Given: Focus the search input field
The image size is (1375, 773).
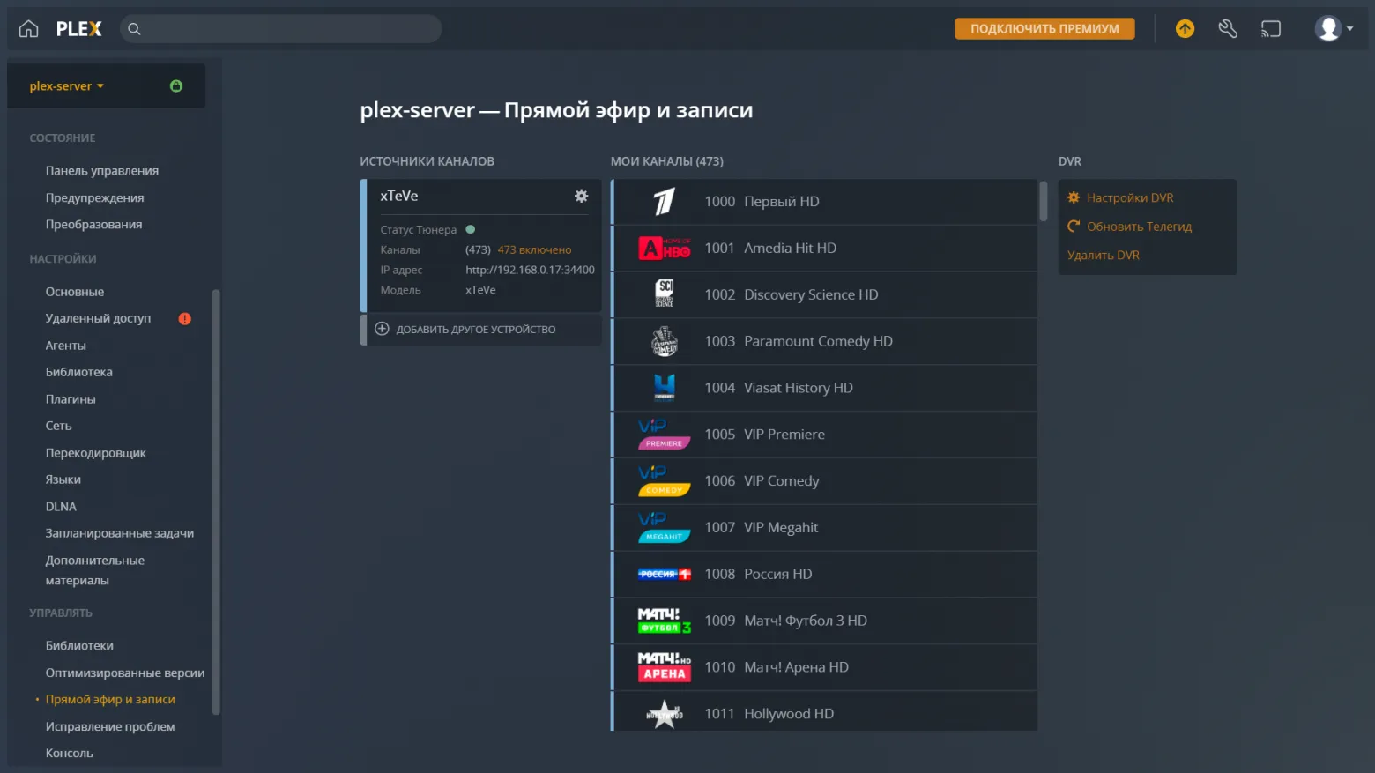Looking at the screenshot, I should click(x=280, y=29).
